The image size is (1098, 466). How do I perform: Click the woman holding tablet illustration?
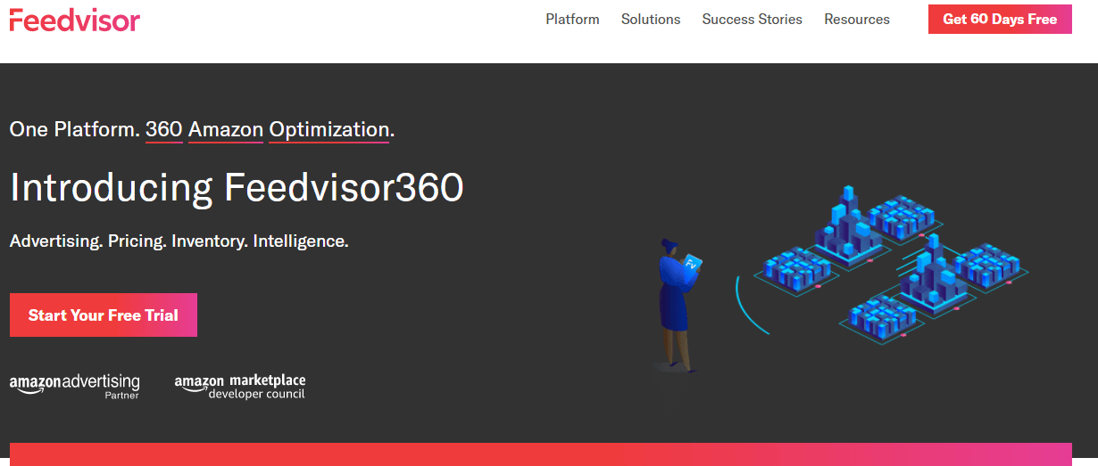pyautogui.click(x=680, y=304)
